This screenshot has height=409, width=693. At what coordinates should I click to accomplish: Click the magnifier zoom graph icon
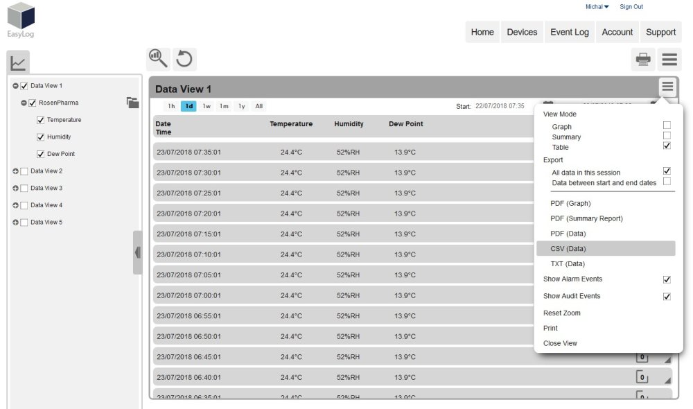coord(158,59)
